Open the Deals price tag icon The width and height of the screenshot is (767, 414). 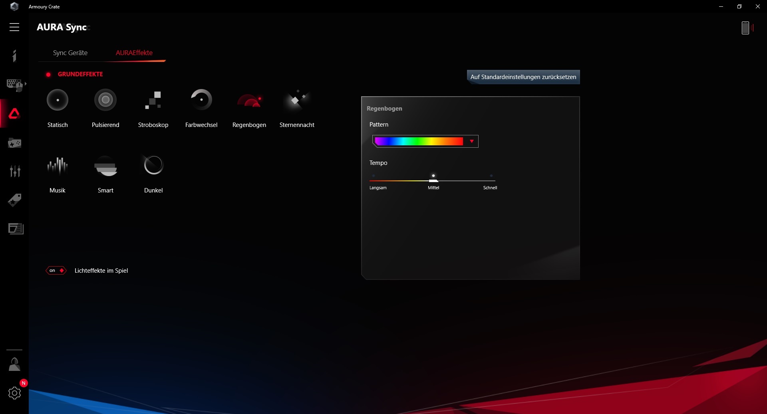pyautogui.click(x=14, y=200)
